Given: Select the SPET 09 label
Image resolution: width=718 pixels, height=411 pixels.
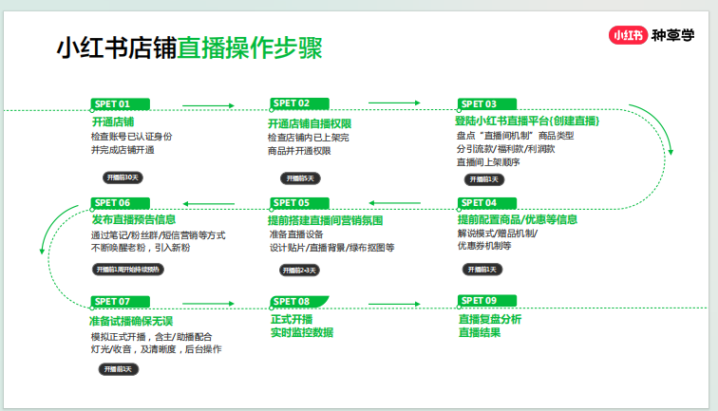Looking at the screenshot, I should click(487, 301).
